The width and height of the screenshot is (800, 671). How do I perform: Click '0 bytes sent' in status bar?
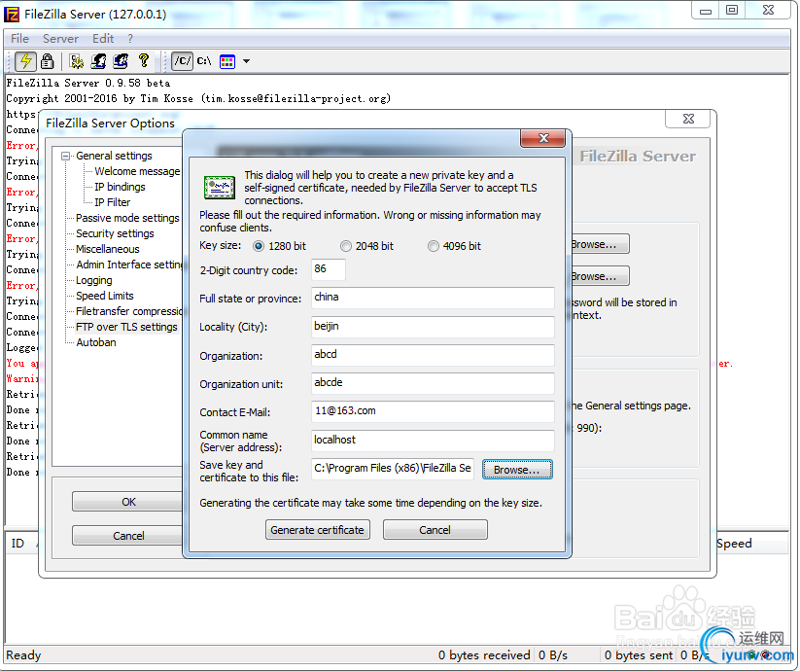coord(639,655)
